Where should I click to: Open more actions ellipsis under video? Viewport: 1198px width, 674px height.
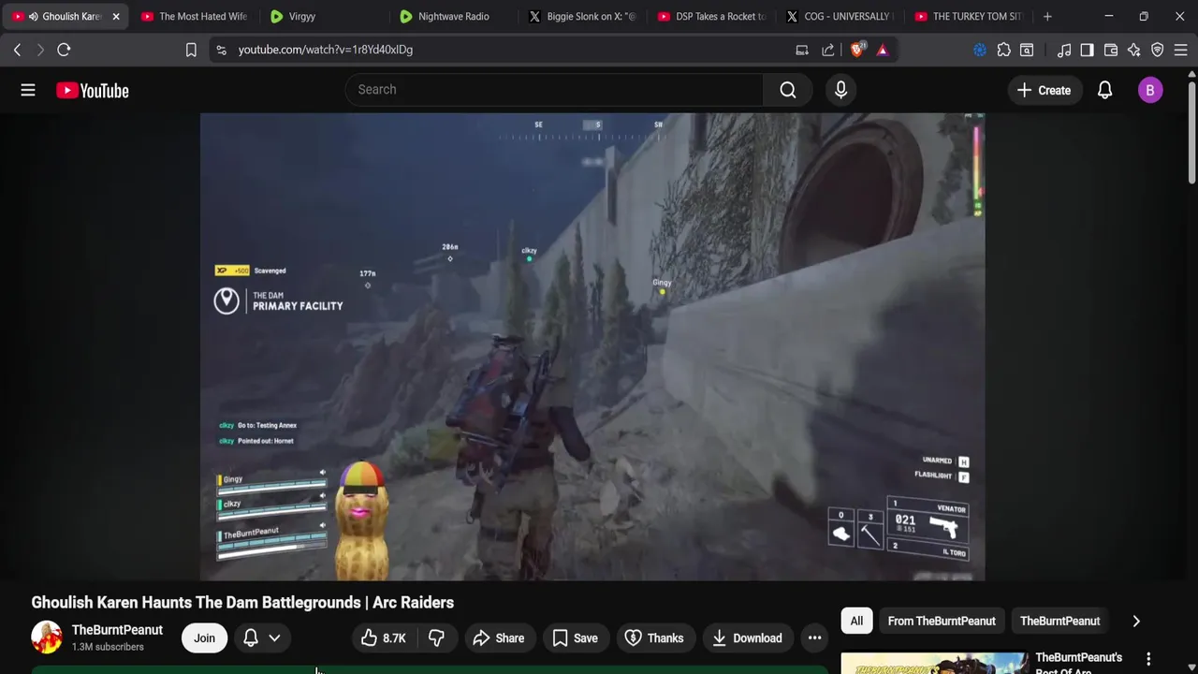[x=814, y=637]
